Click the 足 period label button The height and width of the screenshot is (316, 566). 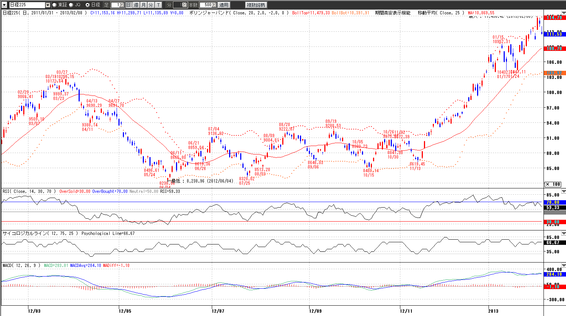point(106,5)
